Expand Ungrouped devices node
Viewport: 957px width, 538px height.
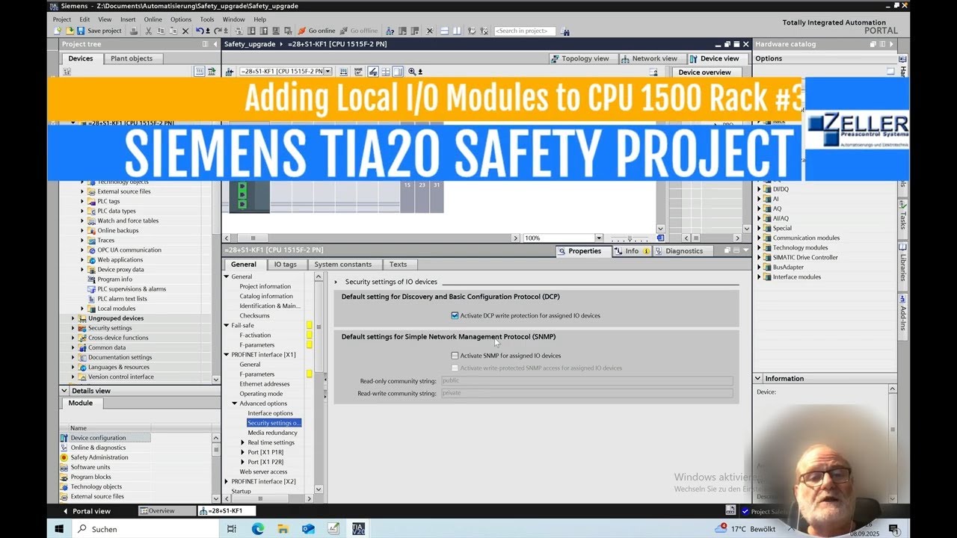point(73,318)
